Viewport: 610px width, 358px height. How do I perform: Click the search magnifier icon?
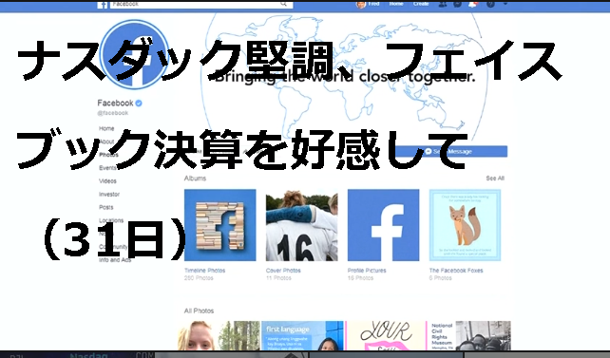pos(284,4)
